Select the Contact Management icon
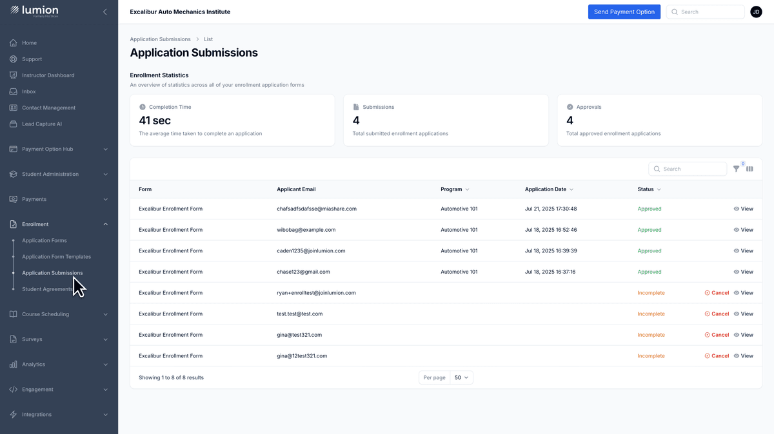The height and width of the screenshot is (434, 774). coord(13,107)
